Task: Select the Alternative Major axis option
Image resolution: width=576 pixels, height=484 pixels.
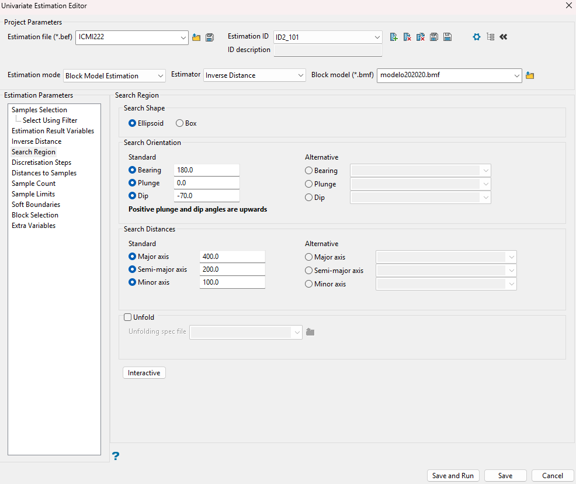Action: click(308, 257)
